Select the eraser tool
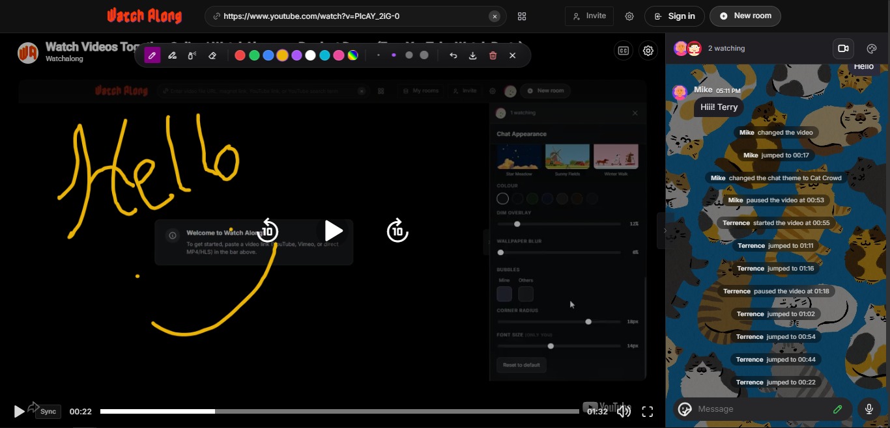 [212, 55]
